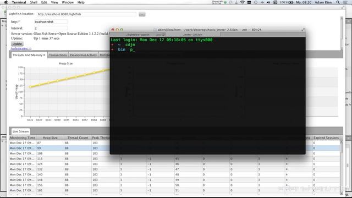Click the Interval input field
The height and width of the screenshot is (198, 352).
point(51,28)
